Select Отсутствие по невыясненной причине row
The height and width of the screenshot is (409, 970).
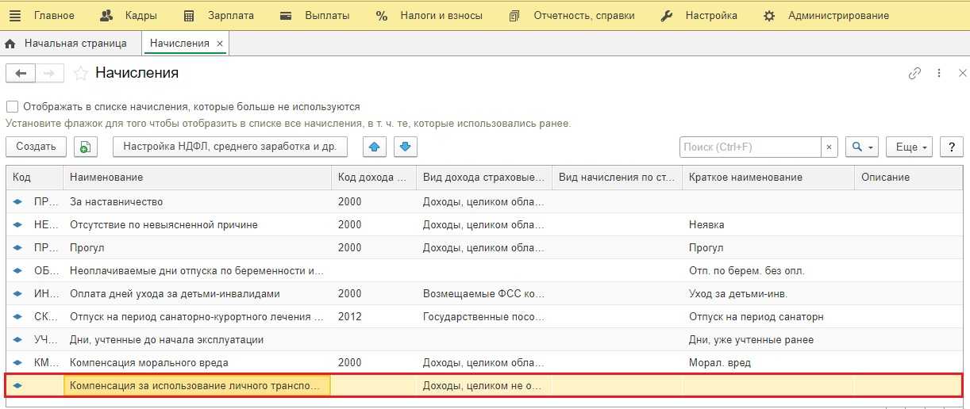pos(484,224)
